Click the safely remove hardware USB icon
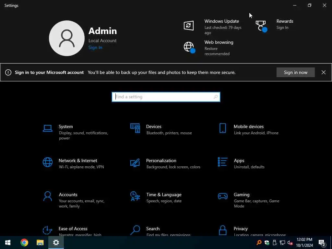Screen dimensions: 332x249 pyautogui.click(x=275, y=243)
